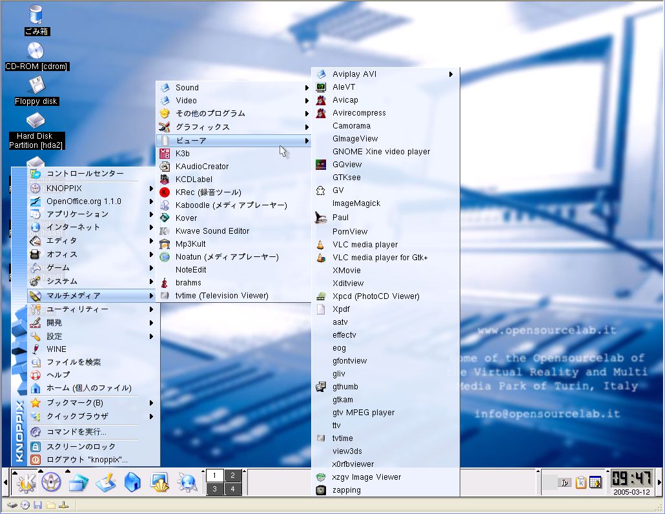Open Noatun (メディアプレーヤー)
This screenshot has height=514, width=665.
coord(233,257)
